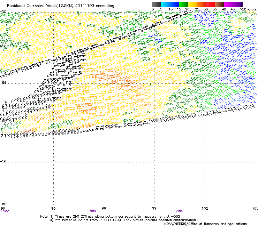
Task: Click the legend label '40' under color bar
Action: click(224, 9)
